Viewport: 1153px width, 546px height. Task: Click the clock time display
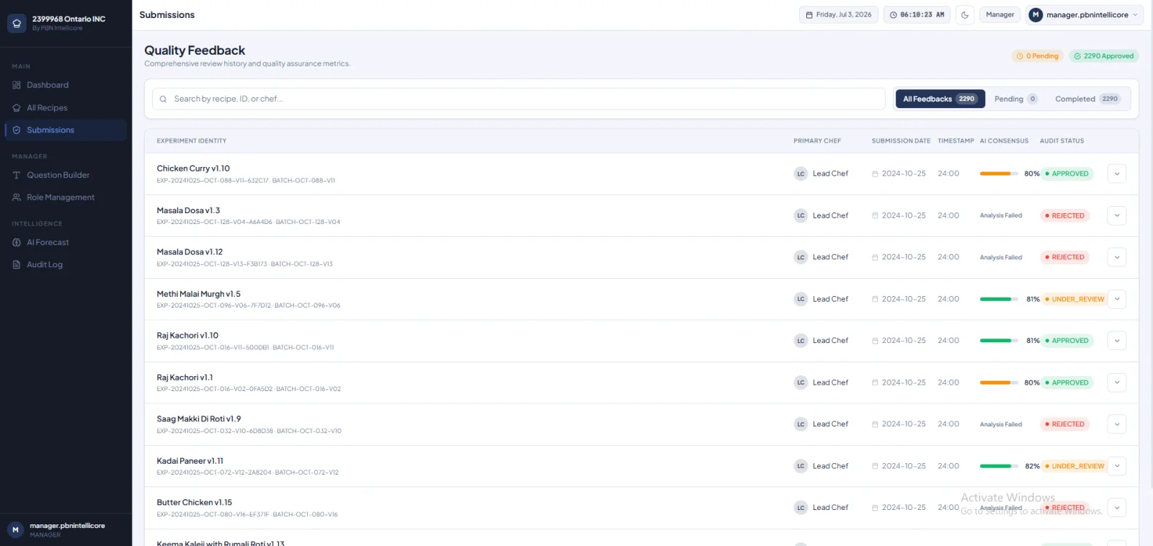tap(917, 15)
